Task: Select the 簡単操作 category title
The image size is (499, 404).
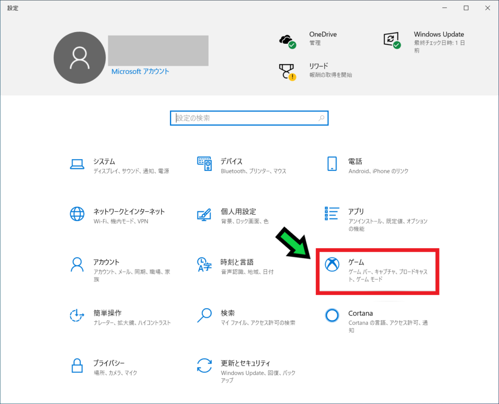Action: [x=108, y=313]
